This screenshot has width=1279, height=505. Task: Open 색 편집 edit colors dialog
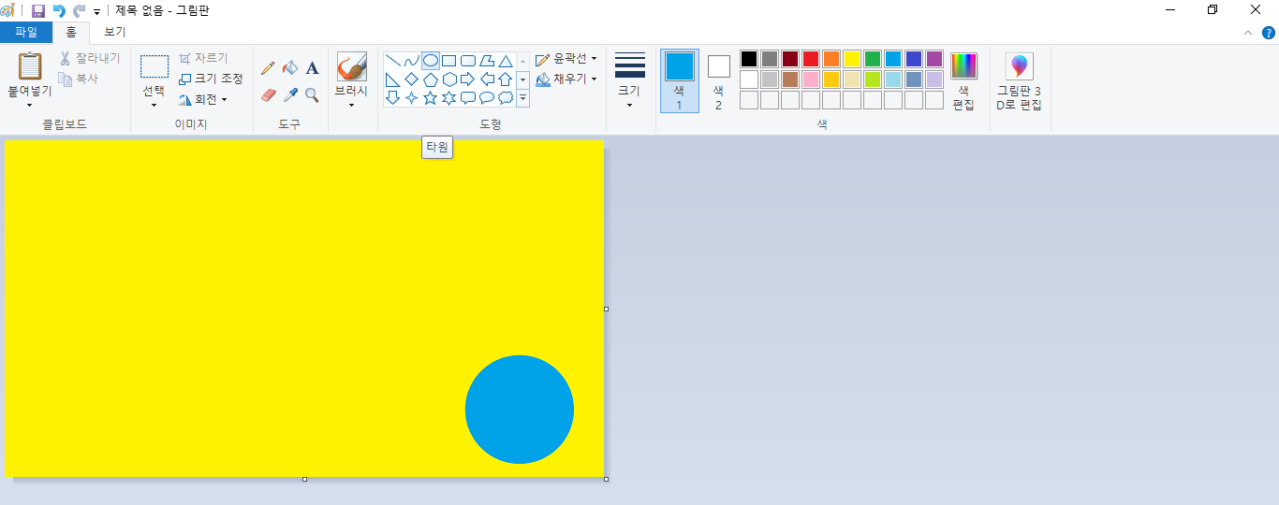[963, 80]
